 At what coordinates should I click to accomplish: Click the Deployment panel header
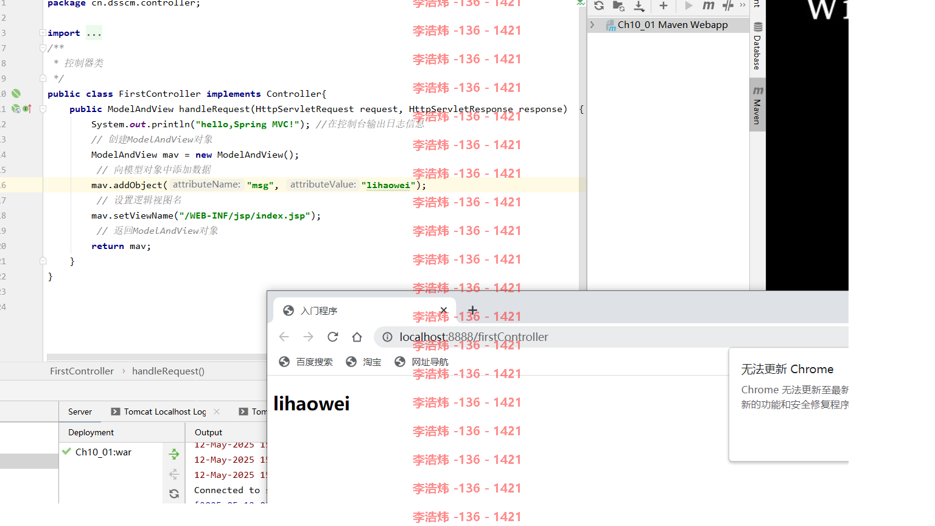[91, 432]
